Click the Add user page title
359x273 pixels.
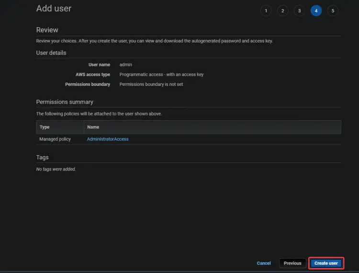point(54,9)
